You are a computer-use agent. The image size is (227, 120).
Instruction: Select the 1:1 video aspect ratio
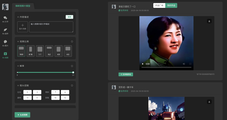tap(40, 51)
